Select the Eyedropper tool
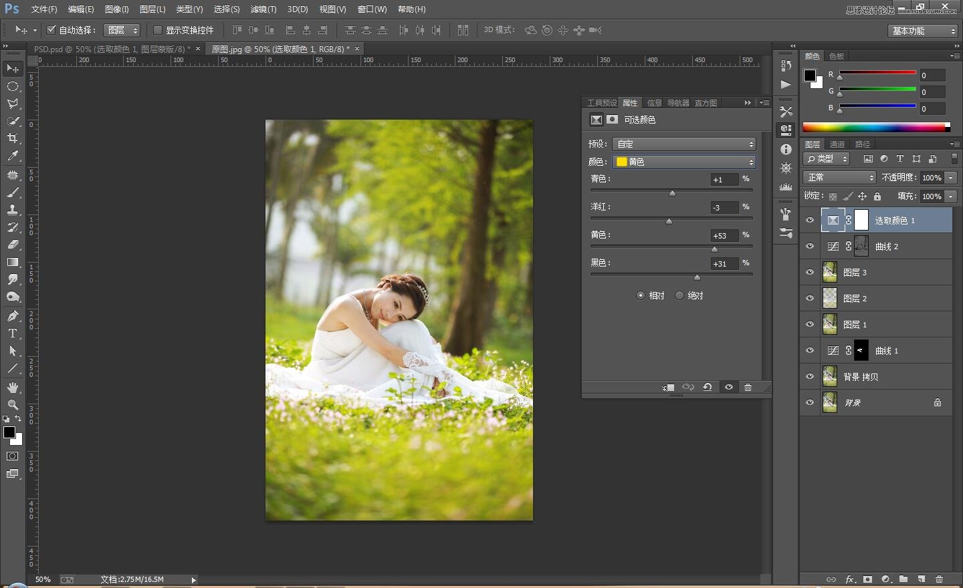The height and width of the screenshot is (588, 963). click(x=13, y=156)
